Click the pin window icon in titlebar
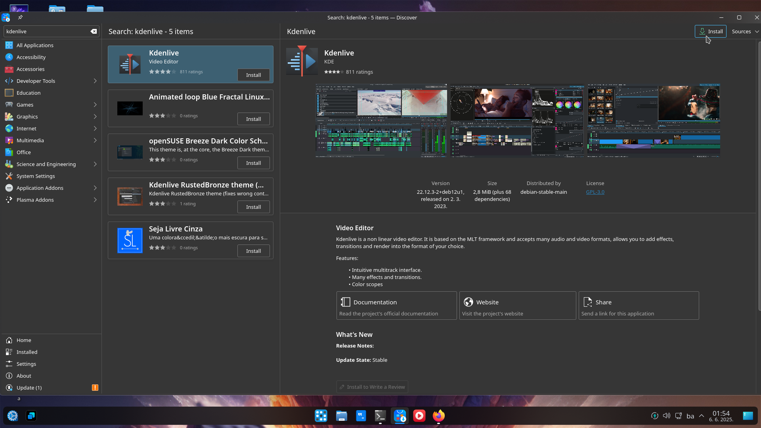The height and width of the screenshot is (428, 761). pyautogui.click(x=20, y=17)
